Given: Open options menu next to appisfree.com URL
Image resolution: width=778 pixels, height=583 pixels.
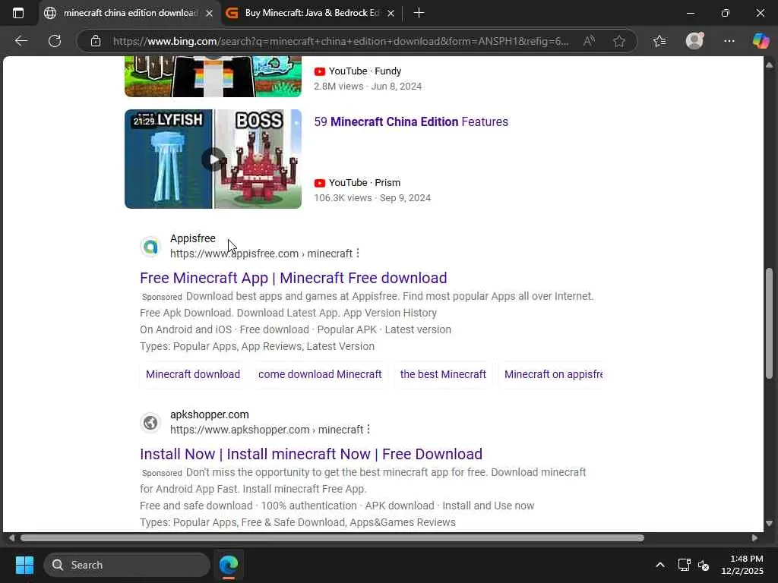Looking at the screenshot, I should (358, 254).
